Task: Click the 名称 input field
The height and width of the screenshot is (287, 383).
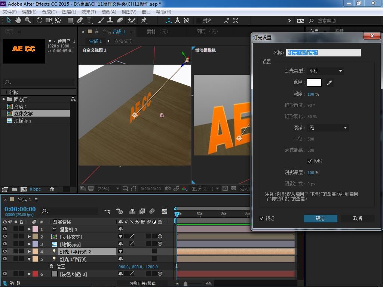Action: tap(324, 53)
